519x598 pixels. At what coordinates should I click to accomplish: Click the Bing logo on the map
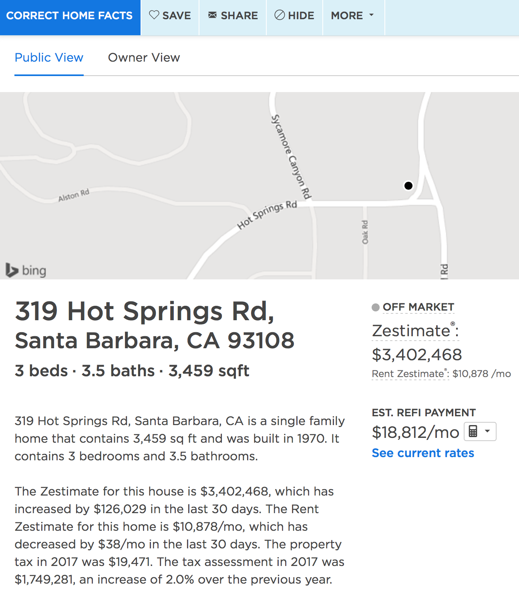[x=26, y=270]
